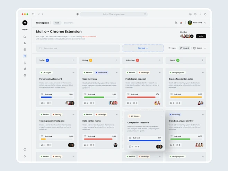Open In Review column options menu
The width and height of the screenshot is (228, 171).
[159, 60]
